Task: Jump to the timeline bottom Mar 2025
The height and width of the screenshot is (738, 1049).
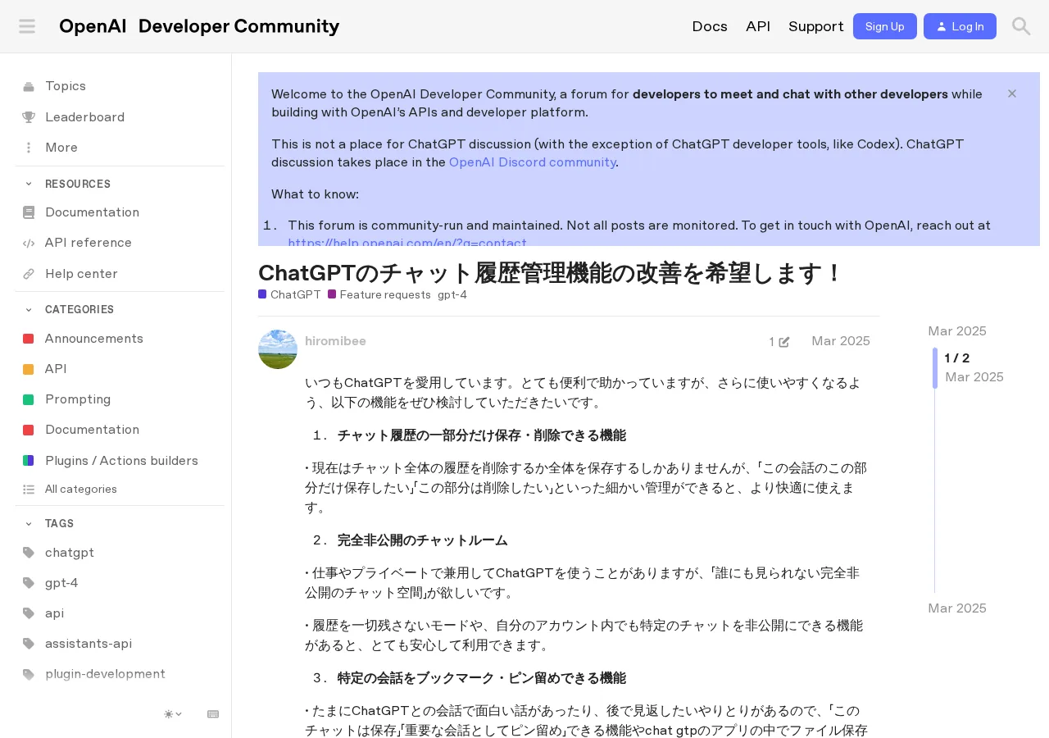Action: [957, 608]
